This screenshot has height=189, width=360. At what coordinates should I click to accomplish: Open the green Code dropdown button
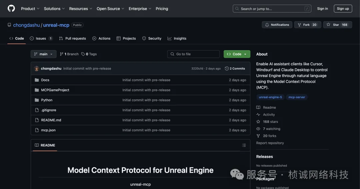point(237,54)
